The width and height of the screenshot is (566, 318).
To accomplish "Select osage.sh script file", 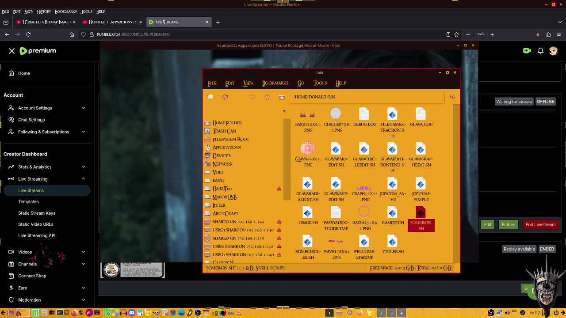I will click(x=308, y=216).
